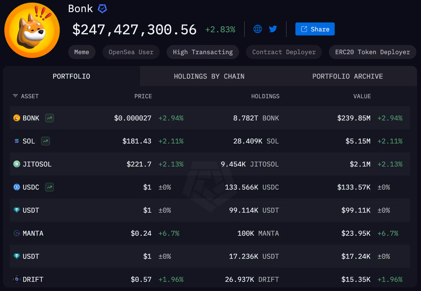Image resolution: width=421 pixels, height=291 pixels.
Task: Click the SOL token icon
Action: [x=17, y=141]
